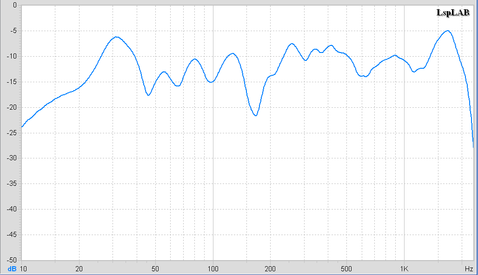Select the 0 value on dB axis
Viewport: 478px width, 275px height.
(15, 6)
